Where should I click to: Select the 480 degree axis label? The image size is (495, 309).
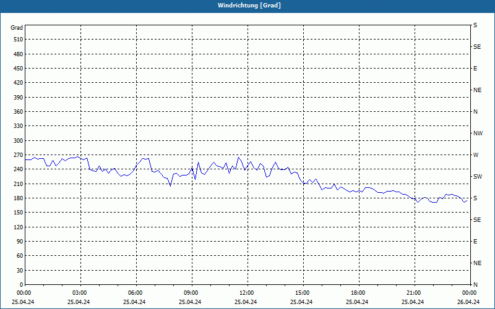pos(19,54)
